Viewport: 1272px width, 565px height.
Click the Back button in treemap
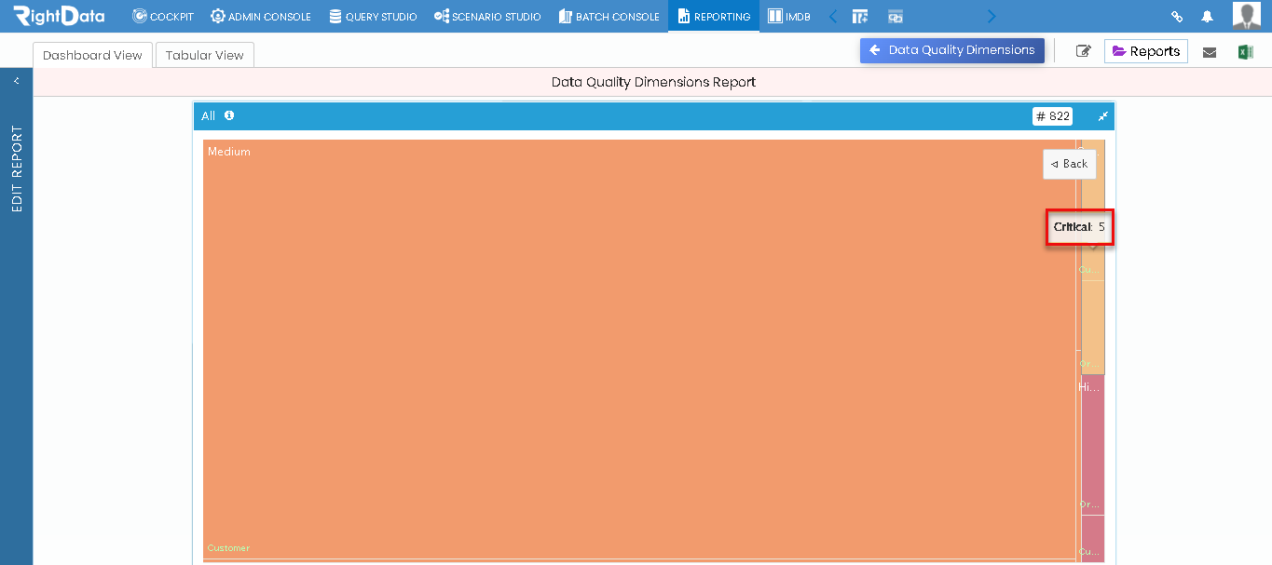[1070, 164]
